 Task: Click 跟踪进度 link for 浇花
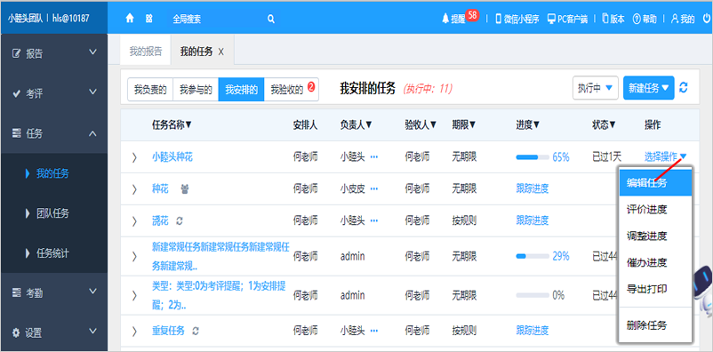click(532, 220)
